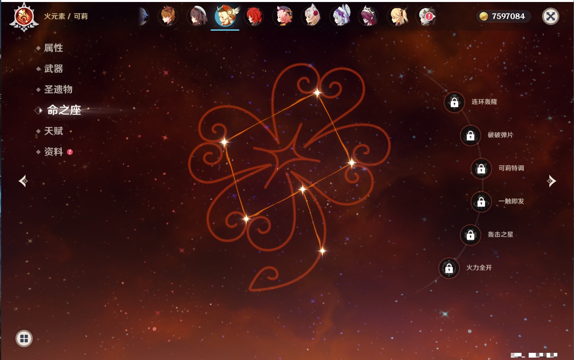Viewport: 574px width, 360px height.
Task: Click the lock icon for 火力全开
Action: [x=449, y=269]
